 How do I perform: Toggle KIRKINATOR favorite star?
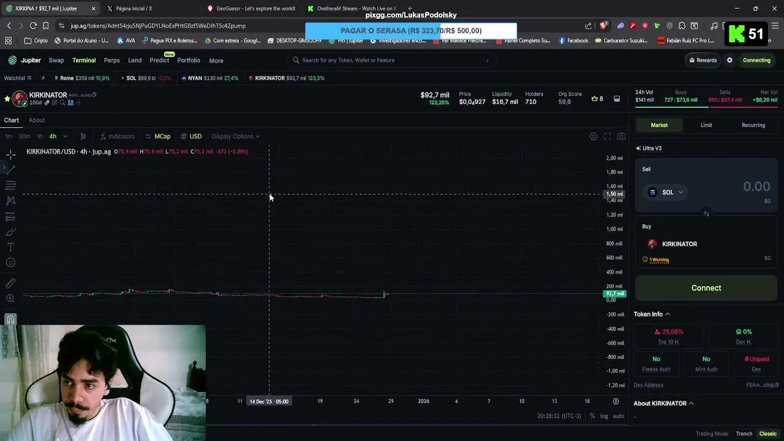7,99
